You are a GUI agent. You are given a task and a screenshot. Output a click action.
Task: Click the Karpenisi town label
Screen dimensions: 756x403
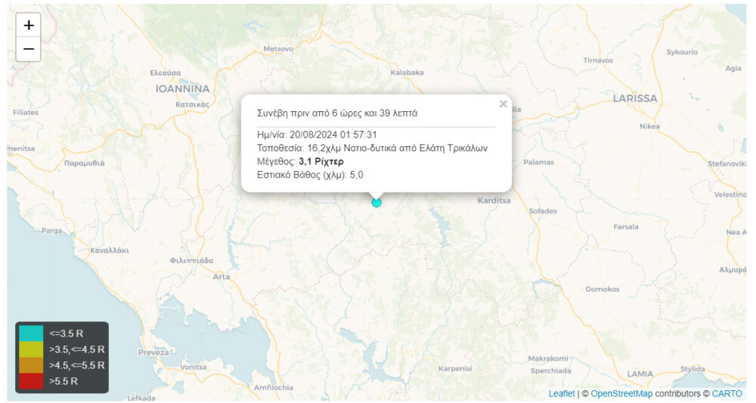[455, 369]
